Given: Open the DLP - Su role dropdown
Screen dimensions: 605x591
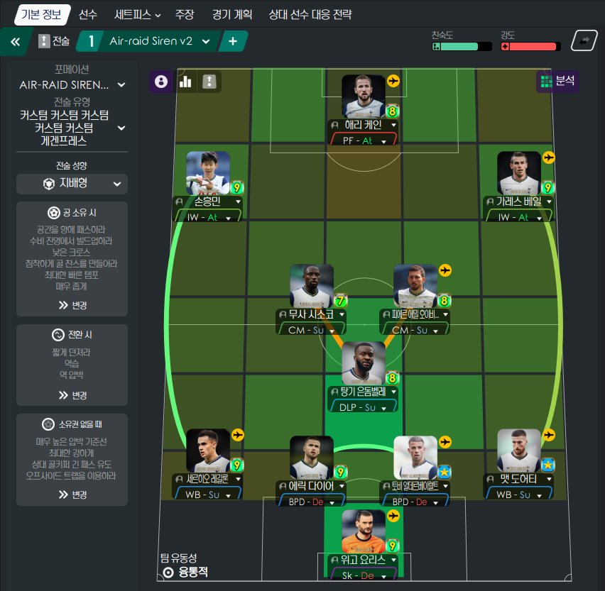Looking at the screenshot, I should coord(363,407).
